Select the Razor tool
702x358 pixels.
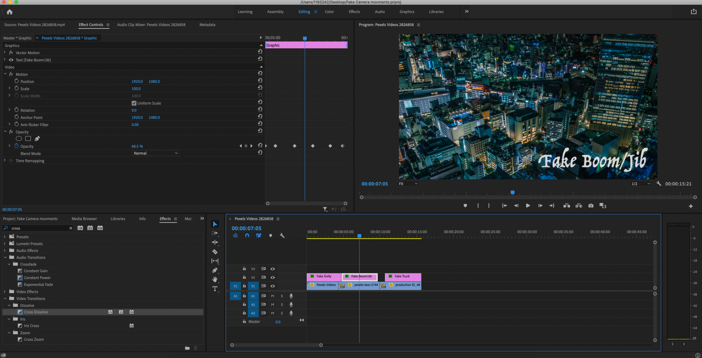(x=215, y=252)
